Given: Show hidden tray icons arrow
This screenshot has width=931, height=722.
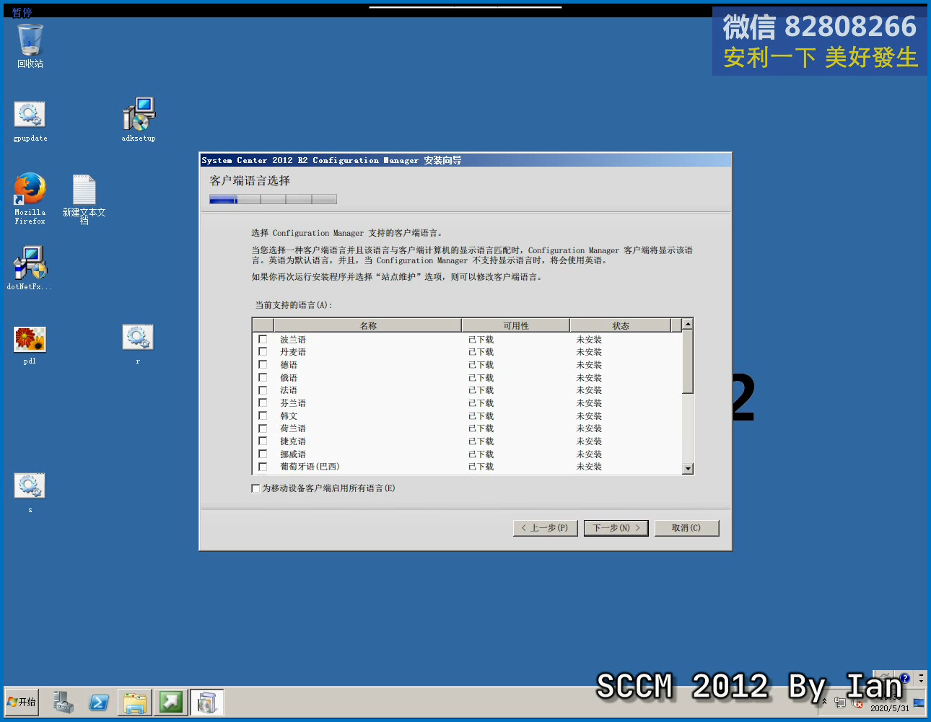Looking at the screenshot, I should tap(825, 701).
